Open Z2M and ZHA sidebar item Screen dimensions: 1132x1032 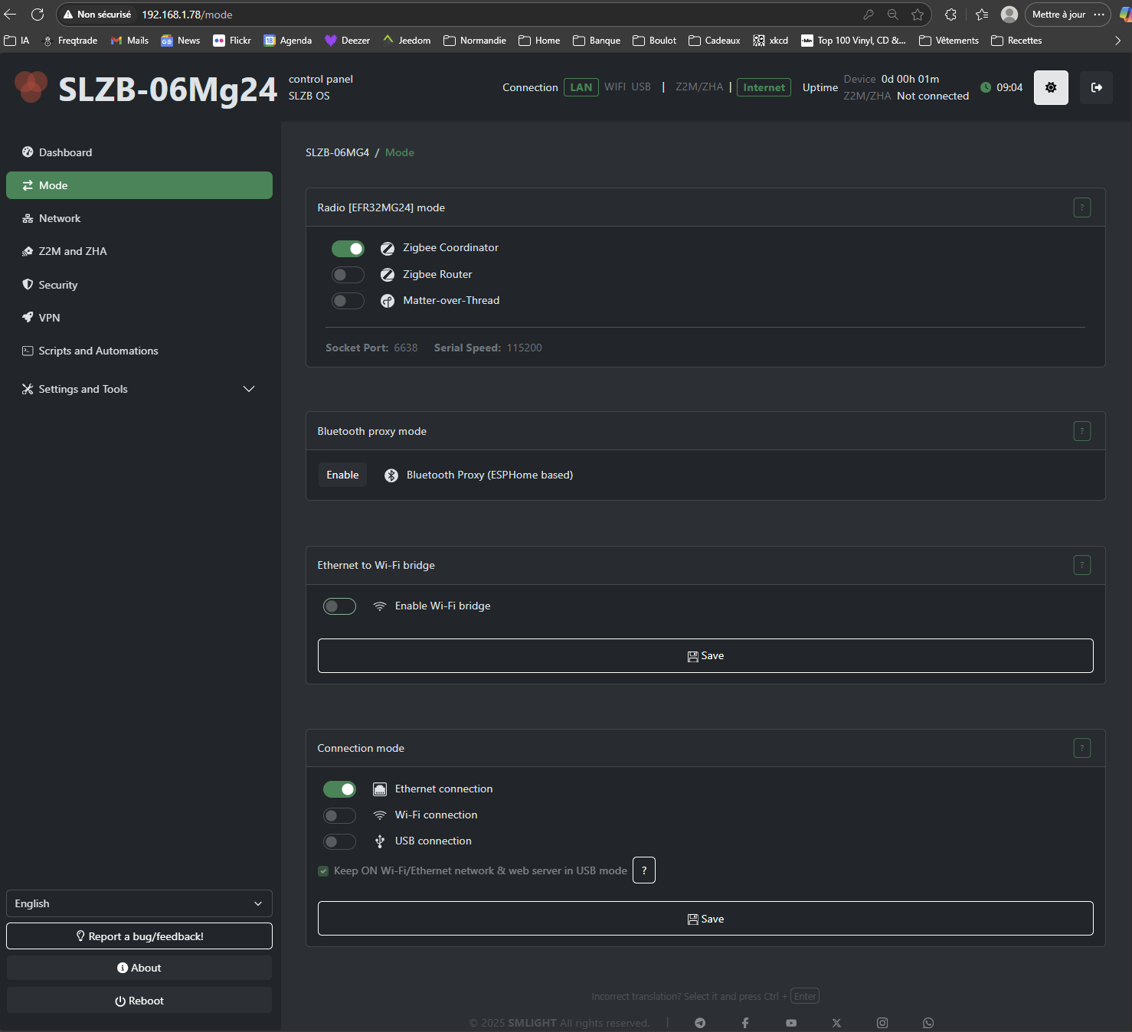coord(73,251)
